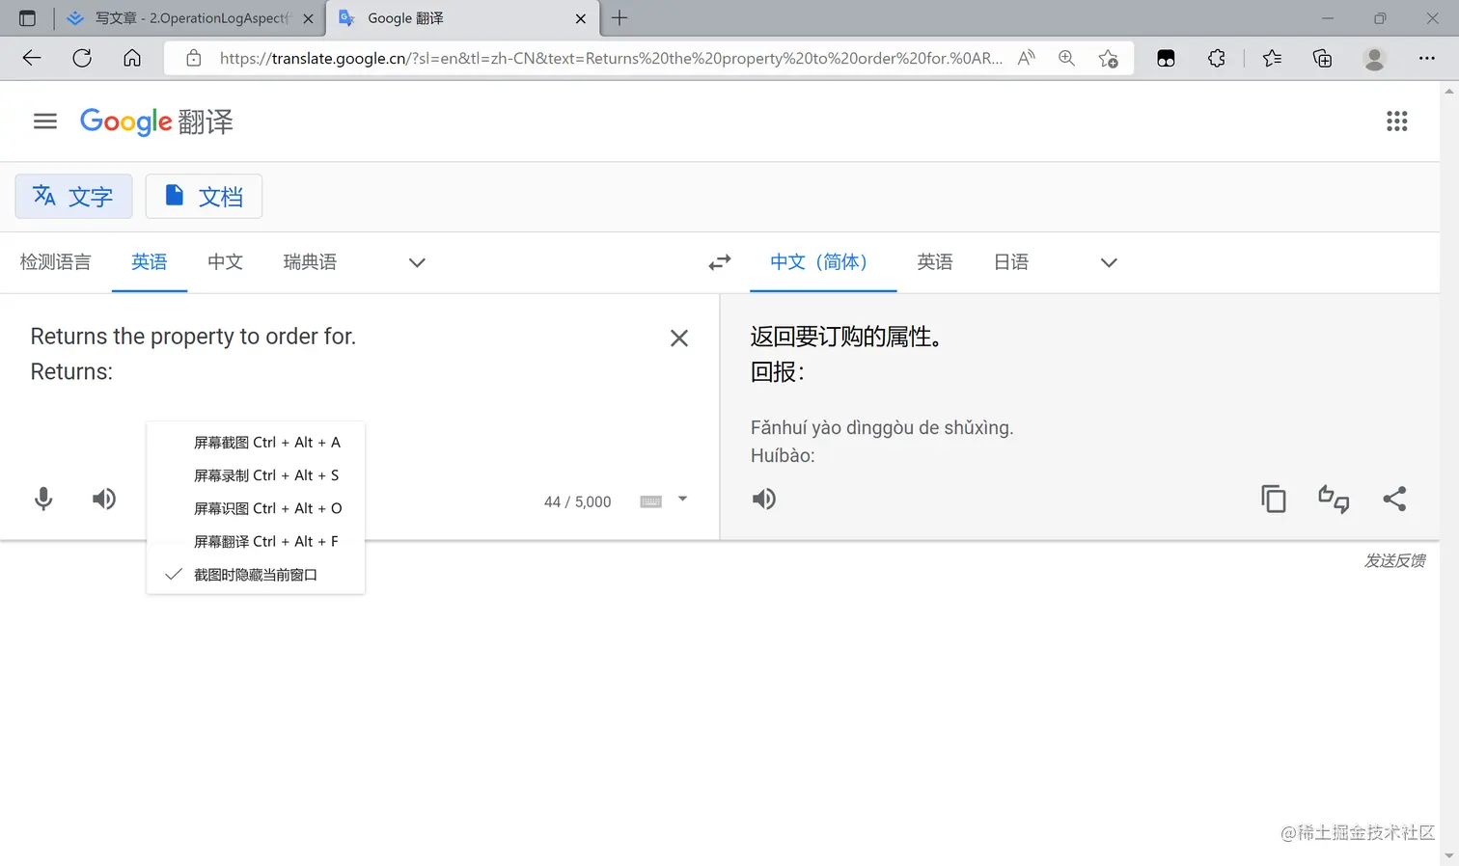Click 发送反馈 feedback link
This screenshot has width=1459, height=866.
1394,560
